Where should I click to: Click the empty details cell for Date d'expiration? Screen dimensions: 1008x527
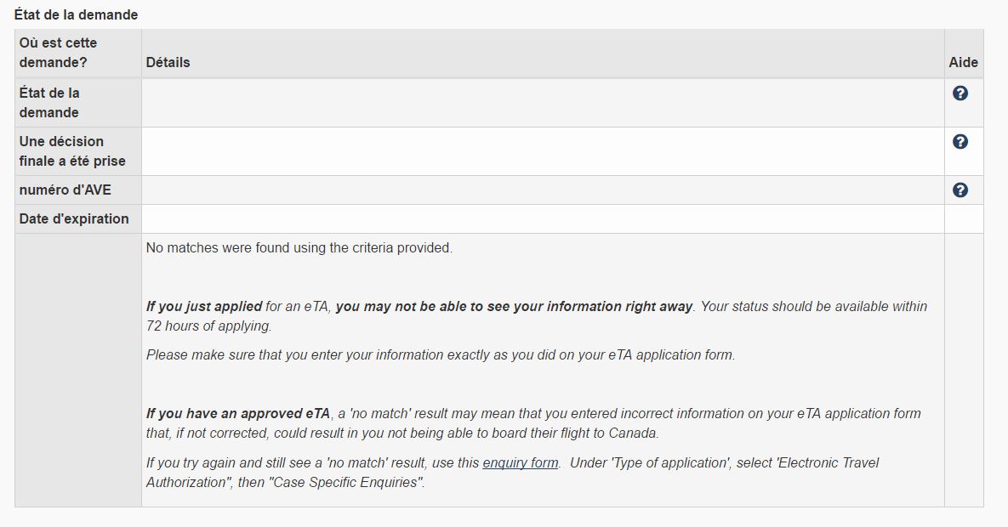click(543, 219)
